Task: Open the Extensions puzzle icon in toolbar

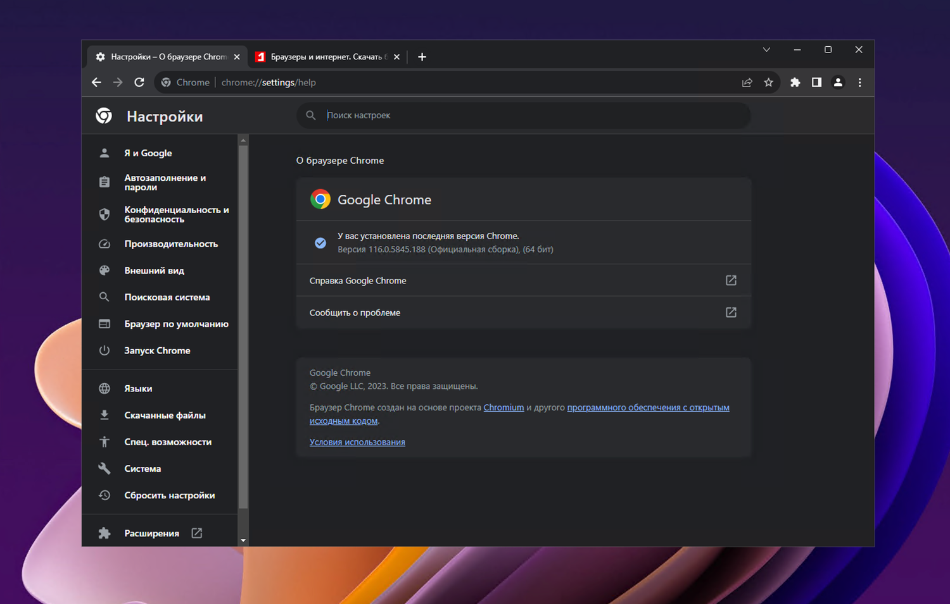Action: pos(795,82)
